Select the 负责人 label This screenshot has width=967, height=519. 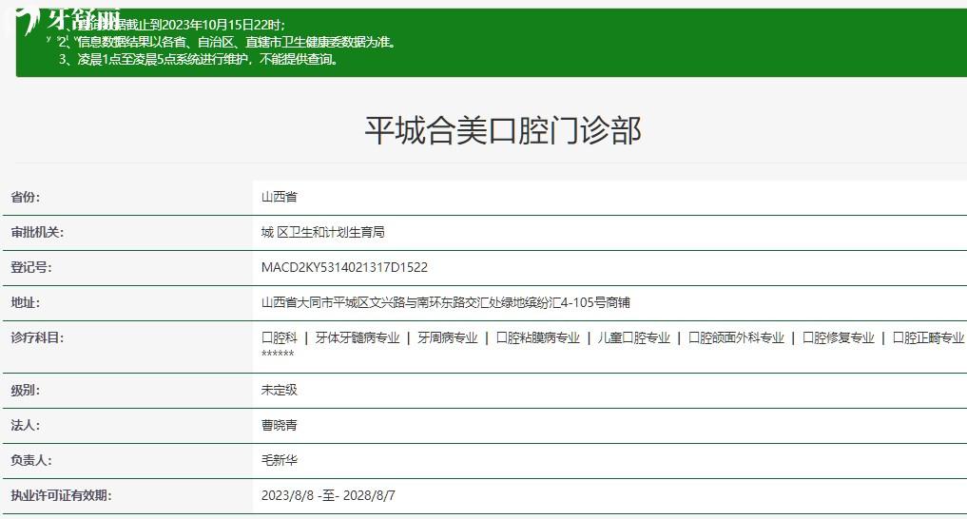click(31, 460)
